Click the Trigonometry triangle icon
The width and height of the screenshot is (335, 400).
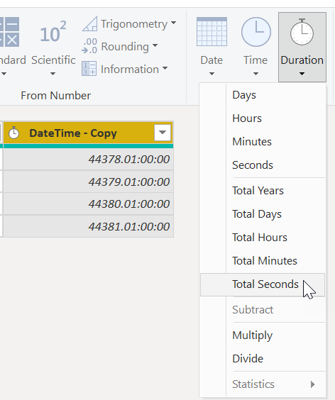pos(89,23)
